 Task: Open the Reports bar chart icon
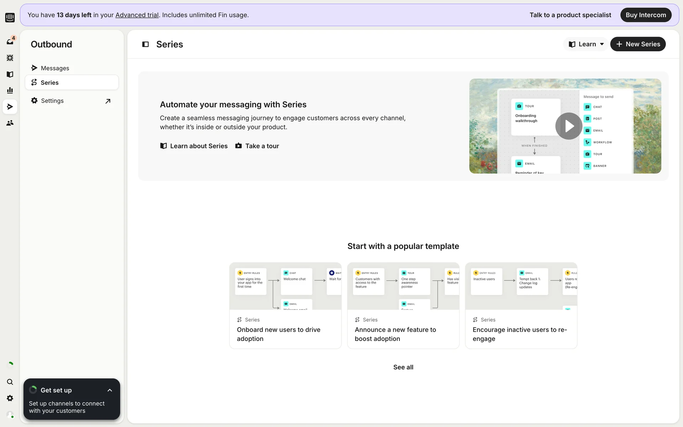10,90
